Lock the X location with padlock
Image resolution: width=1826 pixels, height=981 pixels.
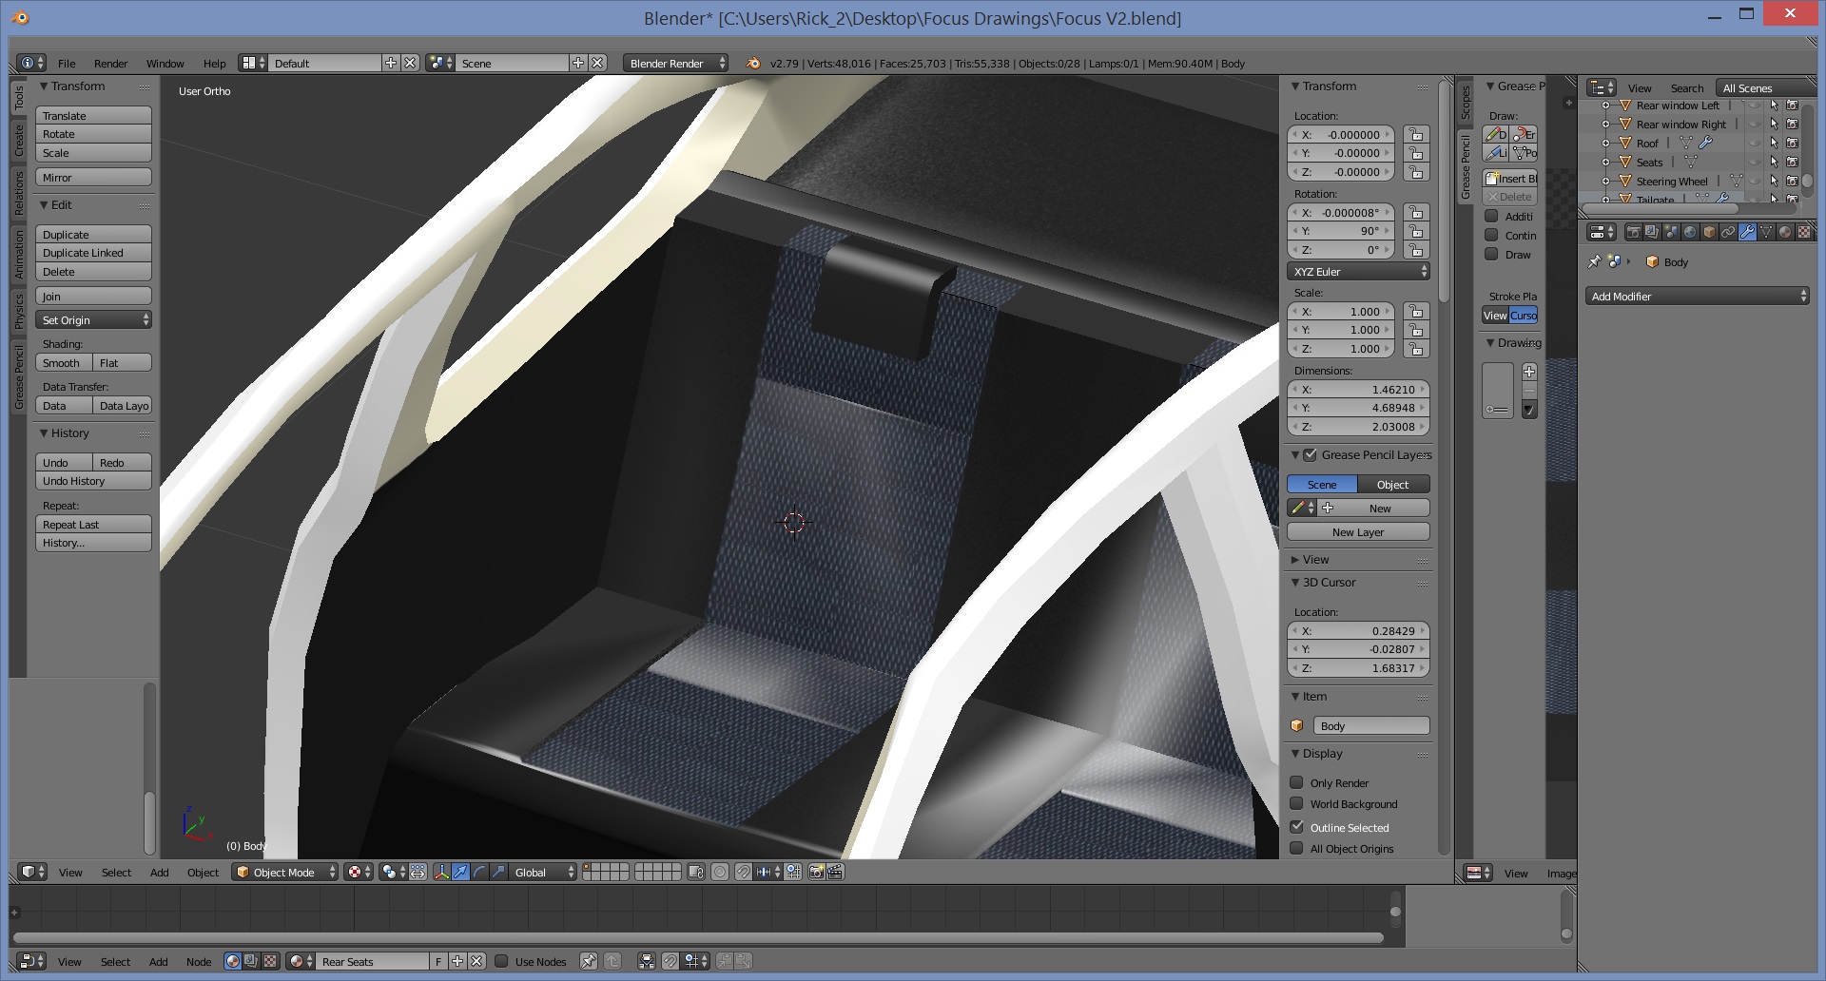pyautogui.click(x=1416, y=134)
